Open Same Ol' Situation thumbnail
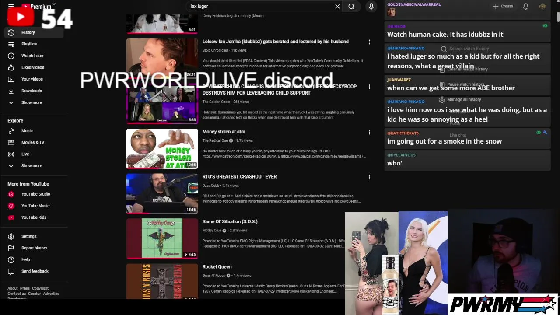Screen dimensions: 560x315 pos(162,239)
